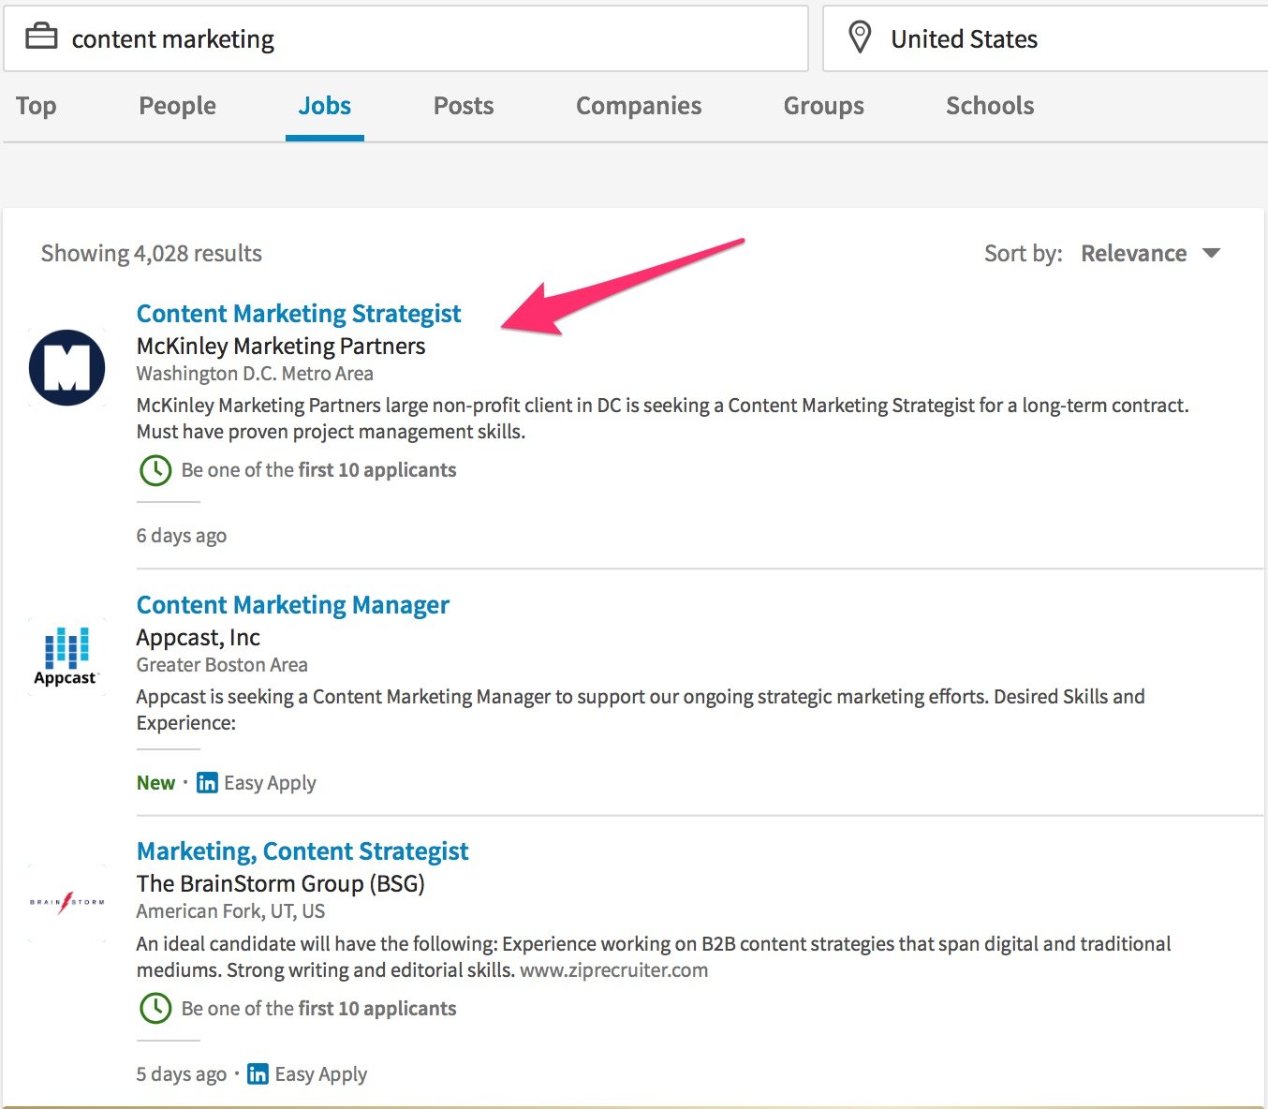
Task: Open the Posts tab
Action: (464, 106)
